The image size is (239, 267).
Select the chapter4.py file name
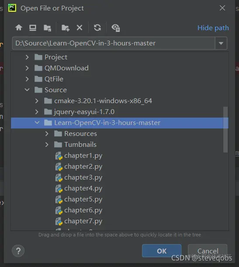pyautogui.click(x=83, y=188)
